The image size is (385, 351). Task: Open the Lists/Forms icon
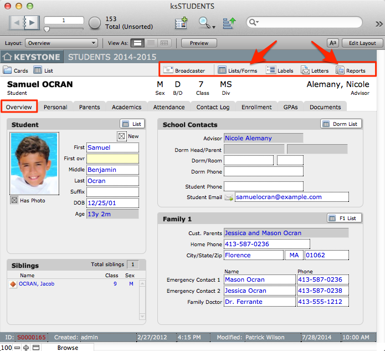tap(222, 70)
